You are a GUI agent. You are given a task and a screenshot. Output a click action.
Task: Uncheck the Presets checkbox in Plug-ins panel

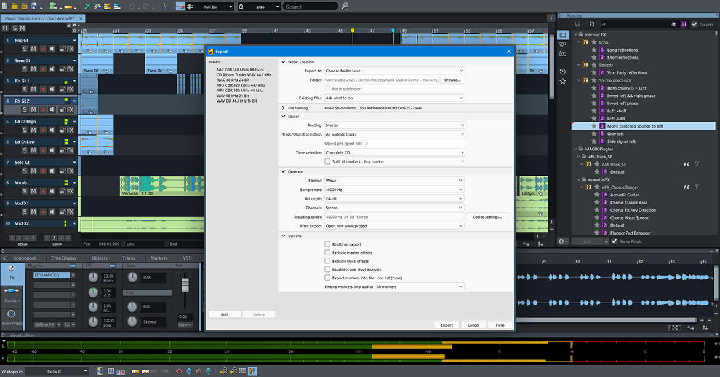pyautogui.click(x=694, y=25)
